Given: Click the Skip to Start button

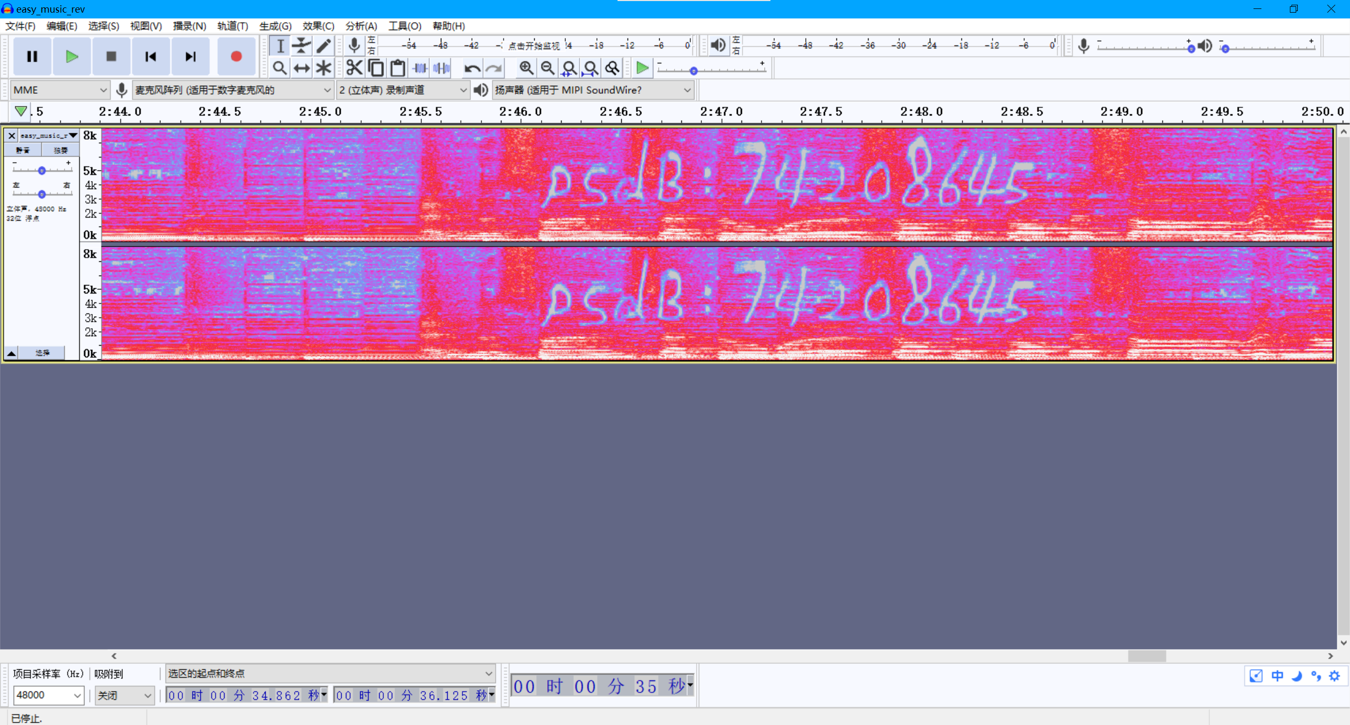Looking at the screenshot, I should (x=150, y=56).
